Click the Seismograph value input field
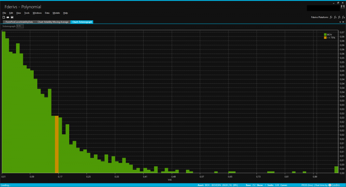The width and height of the screenshot is (346, 187). pyautogui.click(x=19, y=26)
